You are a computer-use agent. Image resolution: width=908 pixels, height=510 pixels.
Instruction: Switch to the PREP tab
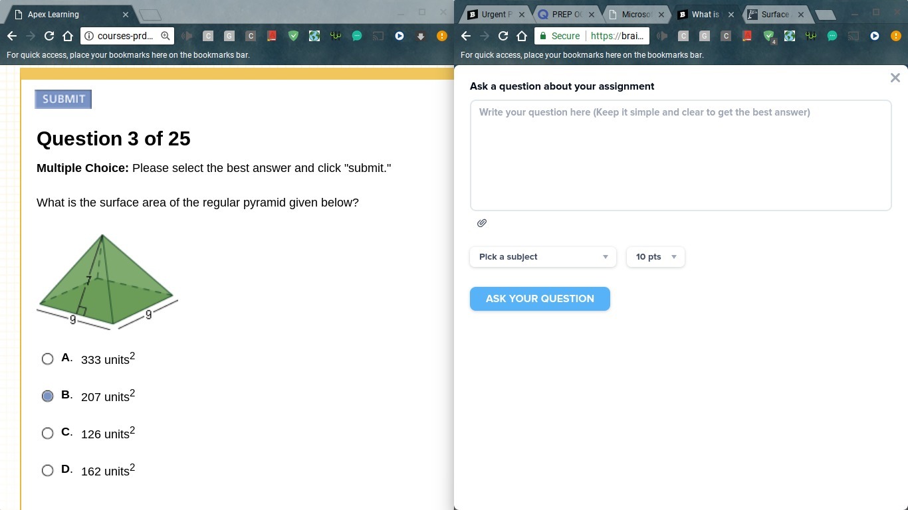[x=566, y=15]
